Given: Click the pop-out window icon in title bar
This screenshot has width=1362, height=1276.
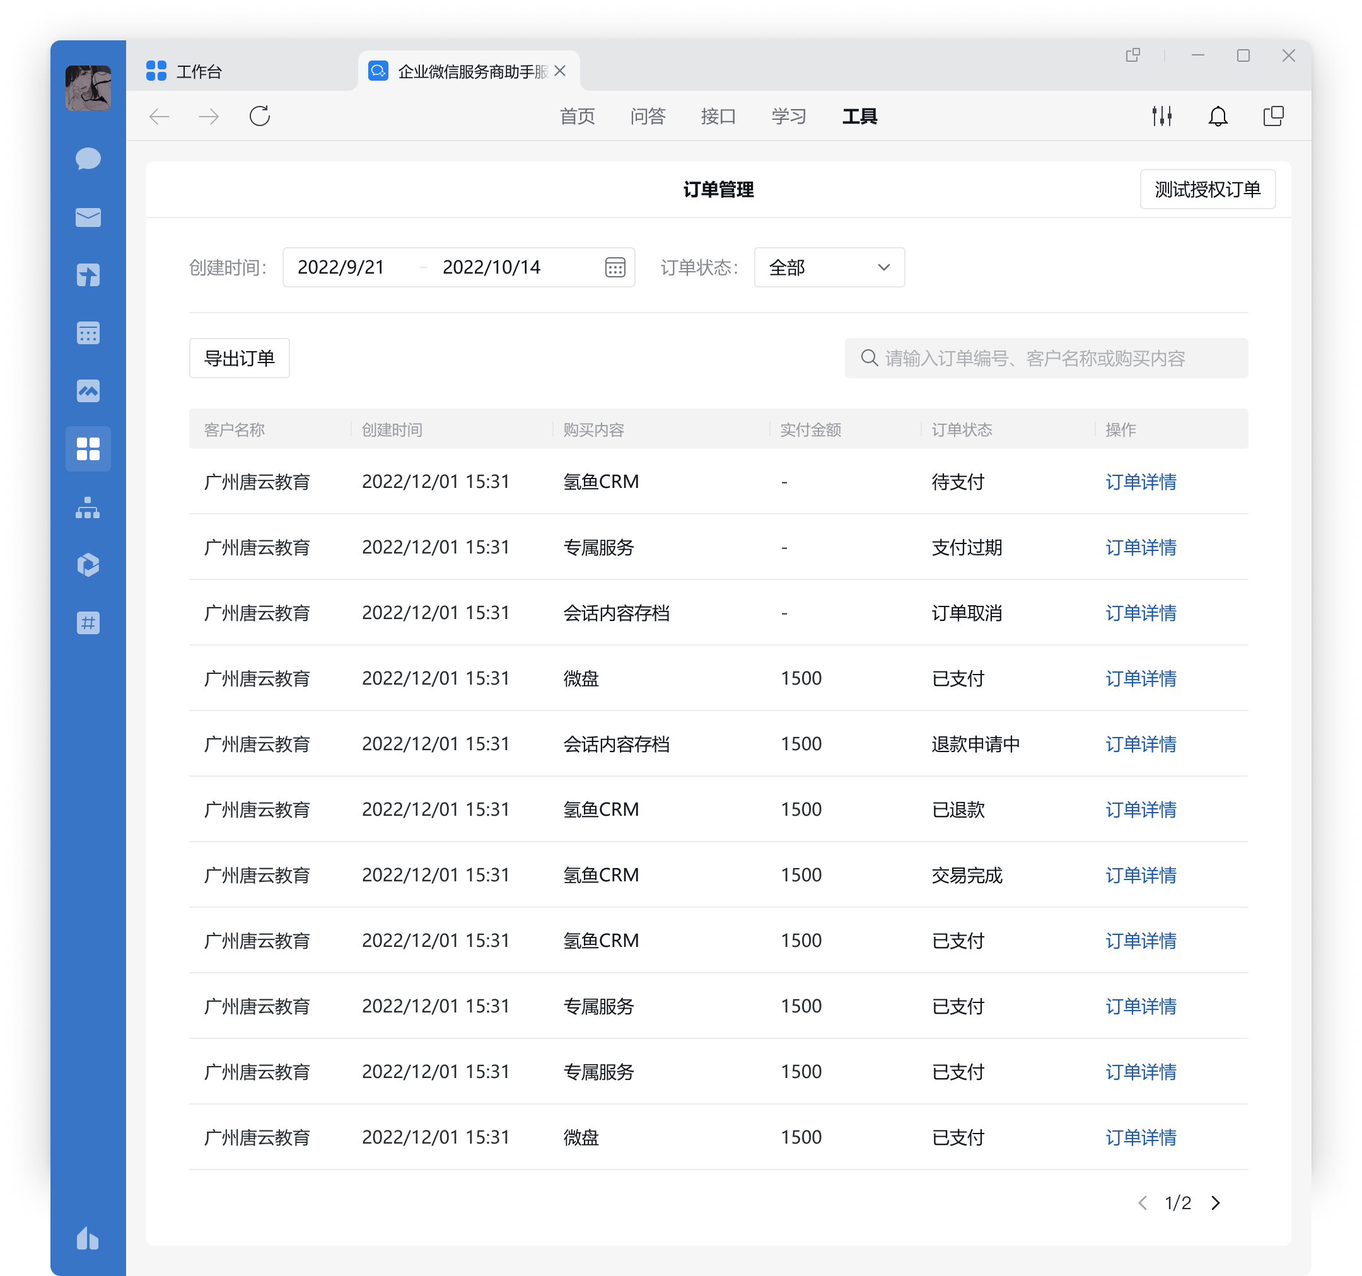Looking at the screenshot, I should (1133, 55).
